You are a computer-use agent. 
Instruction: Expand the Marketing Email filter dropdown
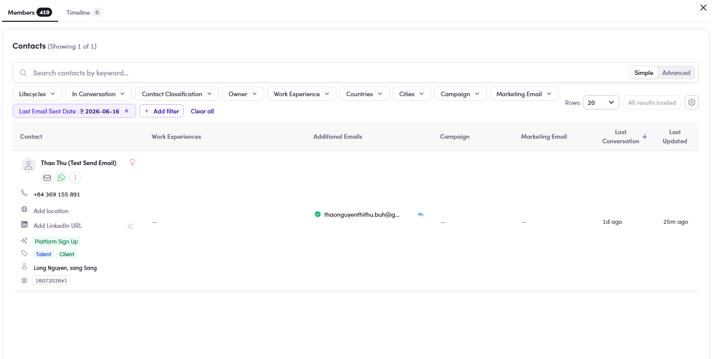pos(524,94)
